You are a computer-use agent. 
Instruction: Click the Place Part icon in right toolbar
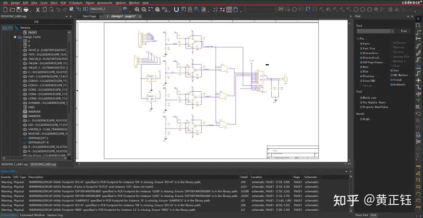click(418, 25)
